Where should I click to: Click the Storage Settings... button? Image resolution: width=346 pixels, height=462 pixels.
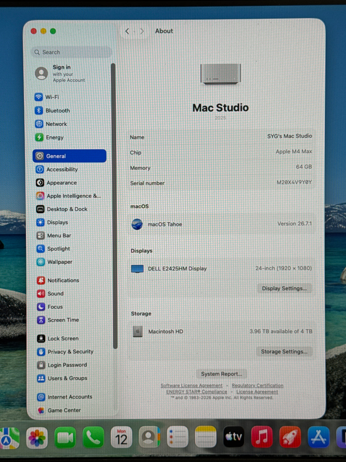tap(284, 352)
